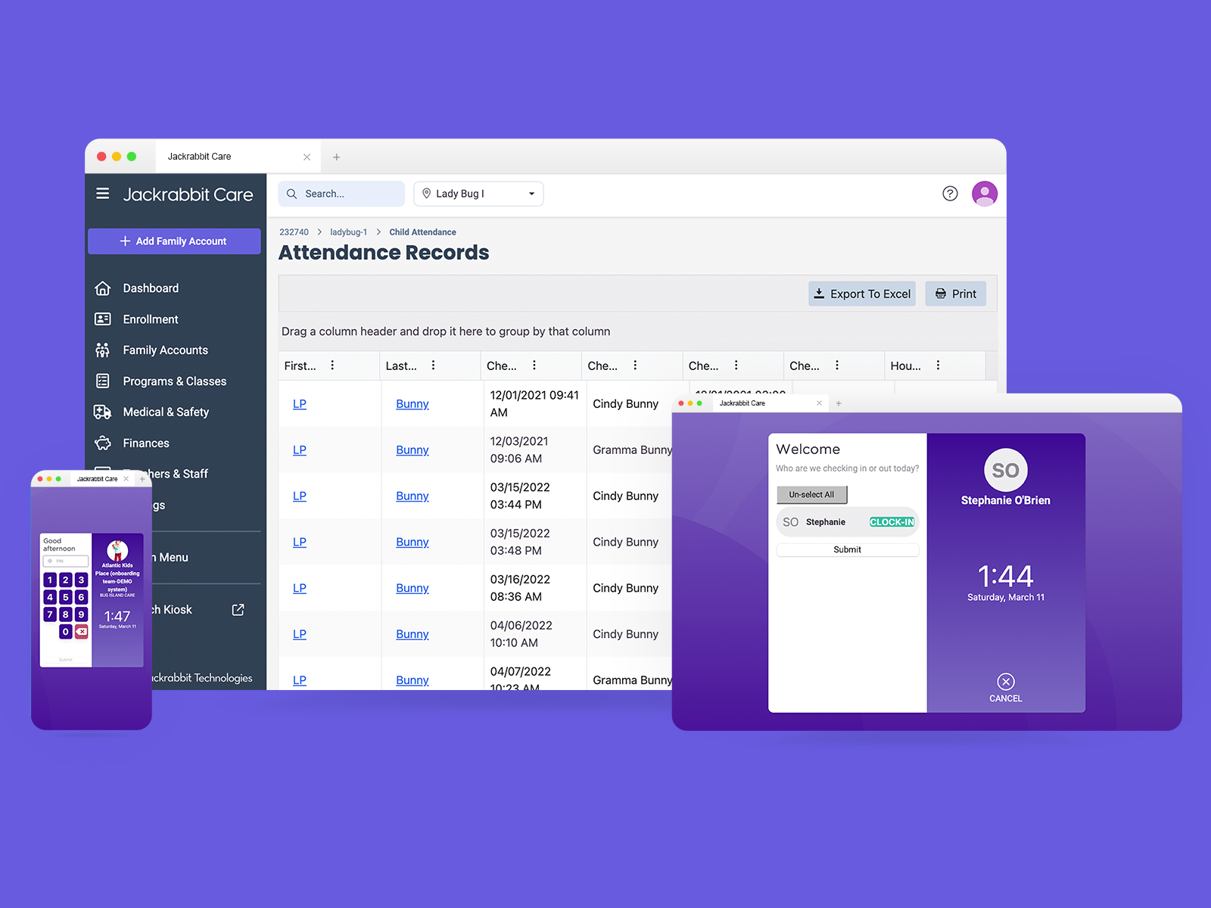Open Programs & Classes in the sidebar
The height and width of the screenshot is (908, 1211).
(175, 381)
